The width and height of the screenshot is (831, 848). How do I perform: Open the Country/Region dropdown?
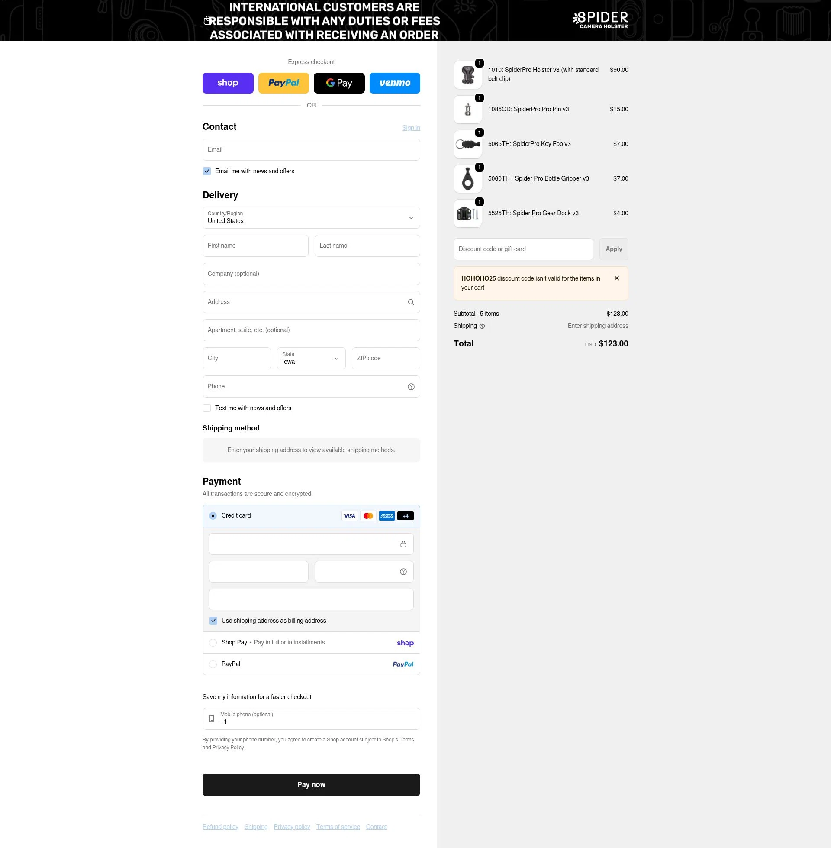tap(311, 218)
